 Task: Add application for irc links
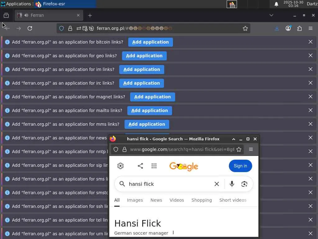point(141,83)
